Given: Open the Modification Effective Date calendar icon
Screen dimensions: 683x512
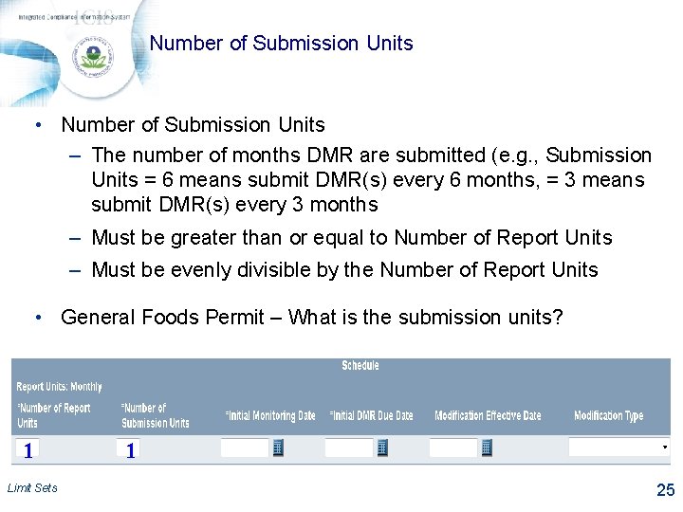Looking at the screenshot, I should click(487, 448).
